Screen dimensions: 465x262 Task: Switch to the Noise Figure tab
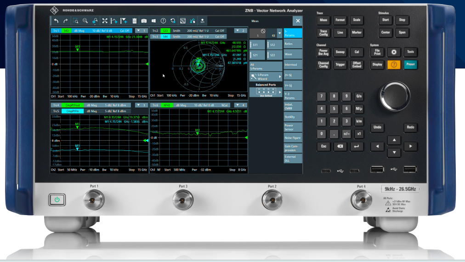pyautogui.click(x=293, y=138)
